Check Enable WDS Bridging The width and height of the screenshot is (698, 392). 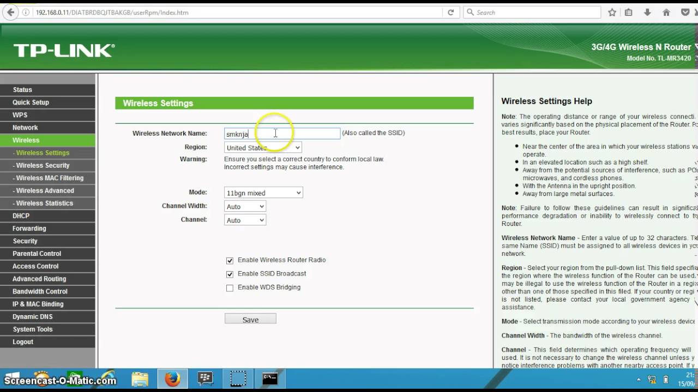(x=230, y=288)
